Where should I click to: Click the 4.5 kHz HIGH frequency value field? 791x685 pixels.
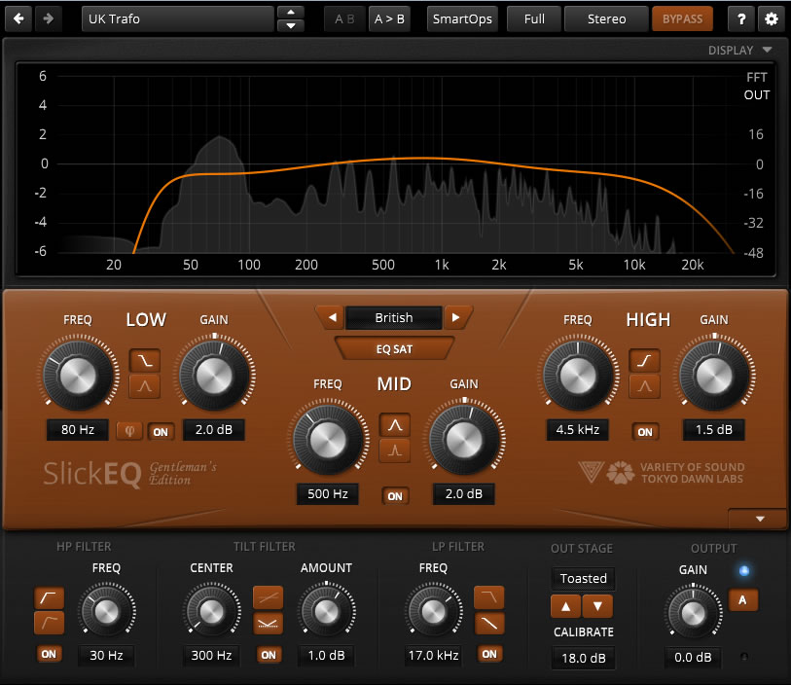[x=578, y=430]
